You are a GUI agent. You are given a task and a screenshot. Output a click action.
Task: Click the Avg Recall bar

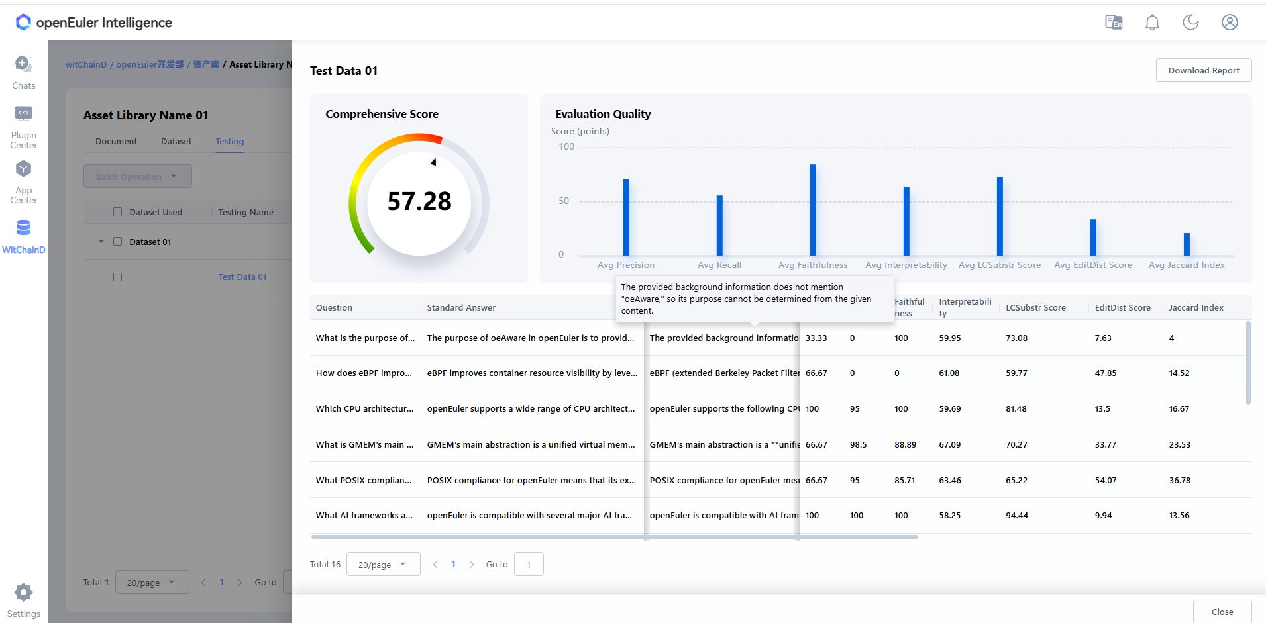click(719, 225)
